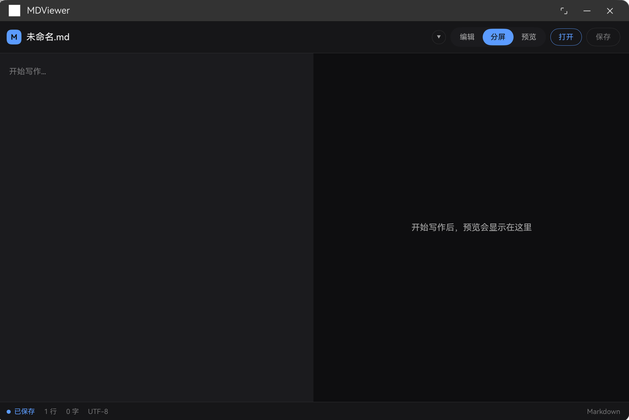Screen dimensions: 629x420
Task: Click the UTF-8 encoding label
Action: pos(98,411)
